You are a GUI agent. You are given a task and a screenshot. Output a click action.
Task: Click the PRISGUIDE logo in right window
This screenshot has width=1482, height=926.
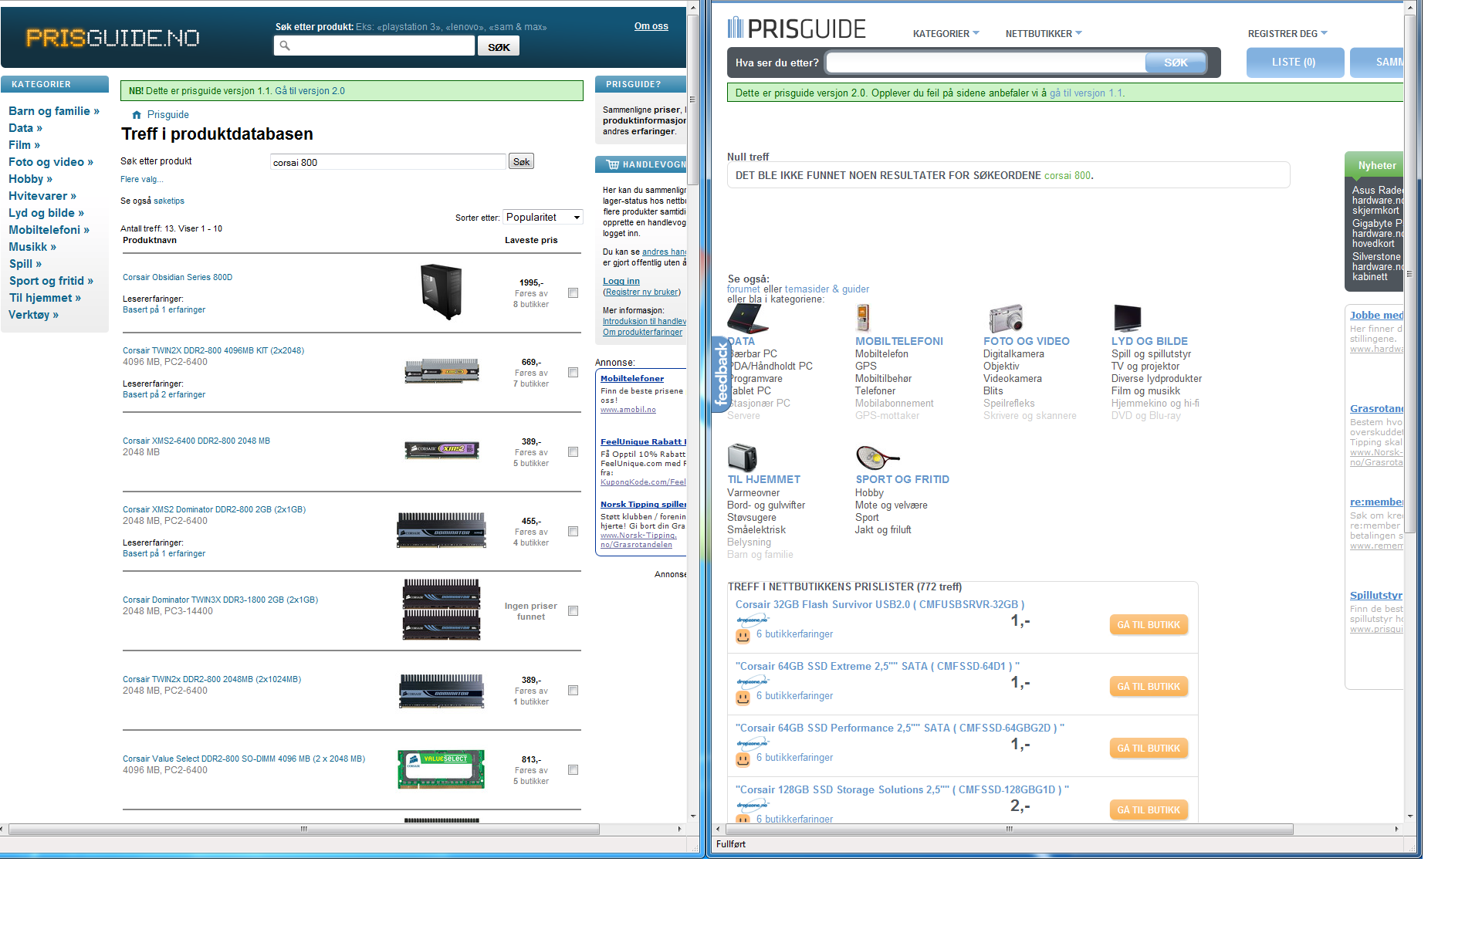[x=797, y=29]
